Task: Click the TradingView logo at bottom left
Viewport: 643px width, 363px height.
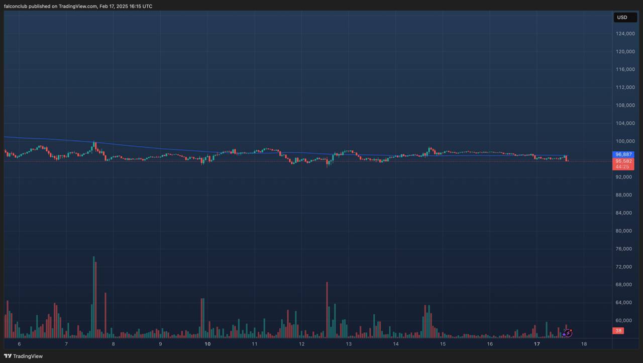Action: 24,356
